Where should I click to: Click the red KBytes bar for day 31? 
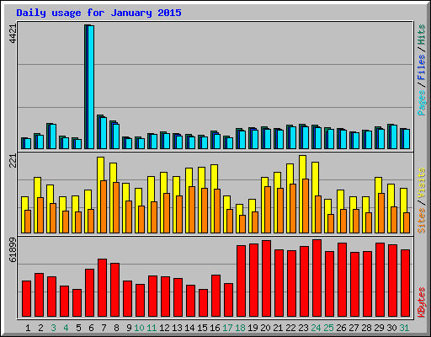pyautogui.click(x=405, y=283)
